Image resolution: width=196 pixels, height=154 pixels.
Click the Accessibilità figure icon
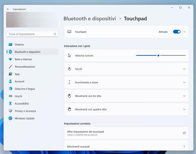tap(10, 103)
